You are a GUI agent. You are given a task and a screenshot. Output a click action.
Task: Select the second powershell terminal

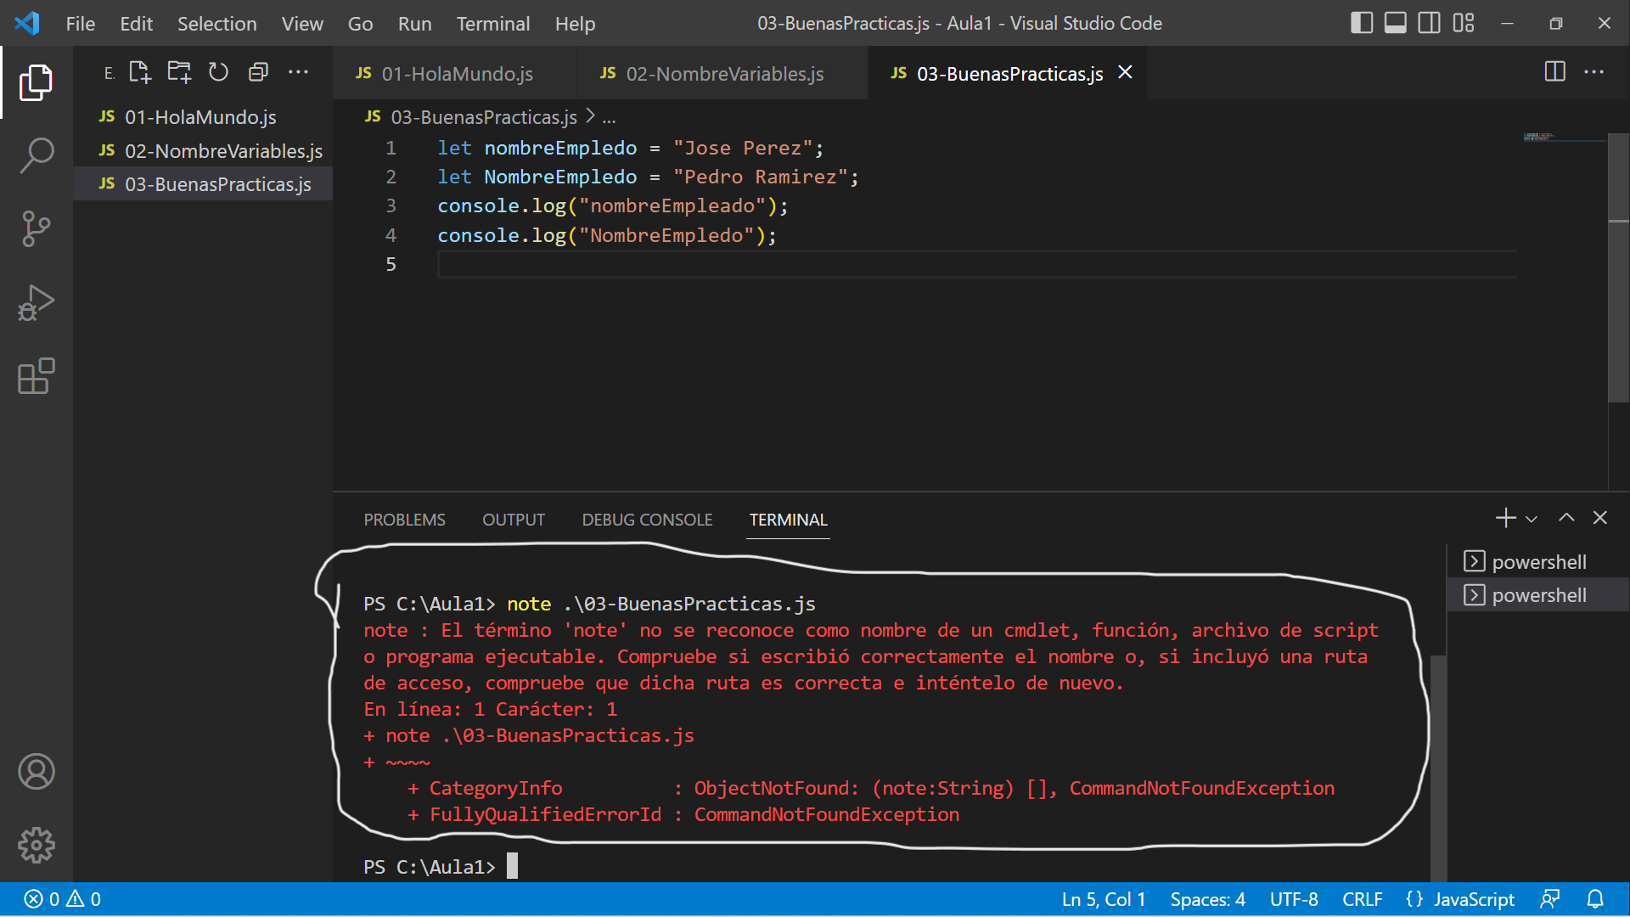click(x=1537, y=595)
